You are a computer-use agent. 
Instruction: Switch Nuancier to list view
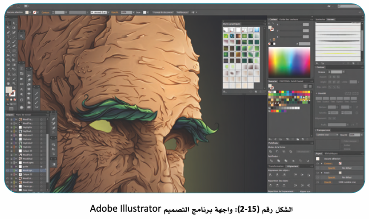point(305,86)
